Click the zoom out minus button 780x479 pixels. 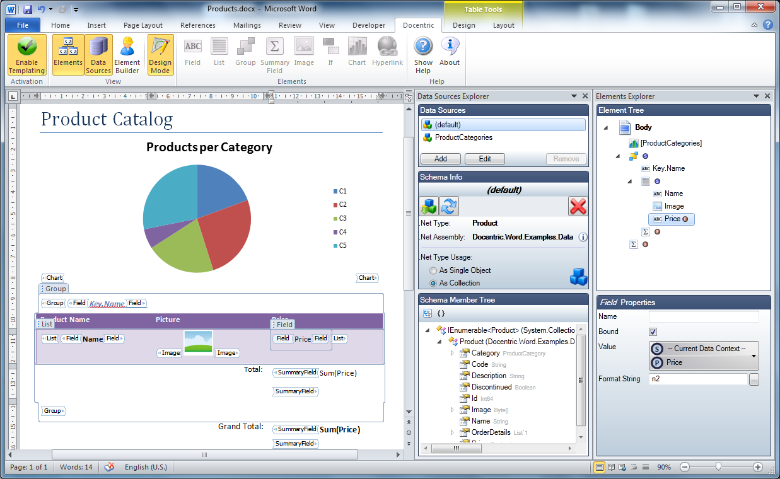pyautogui.click(x=685, y=467)
